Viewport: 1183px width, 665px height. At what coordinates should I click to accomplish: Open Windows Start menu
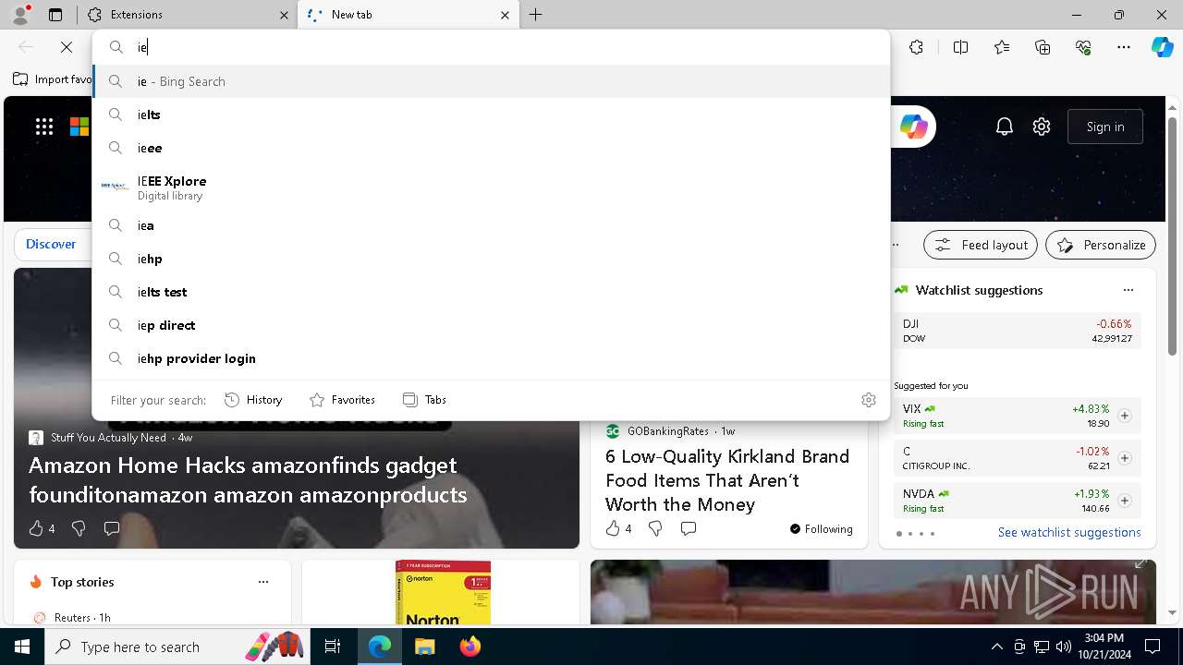coord(22,647)
